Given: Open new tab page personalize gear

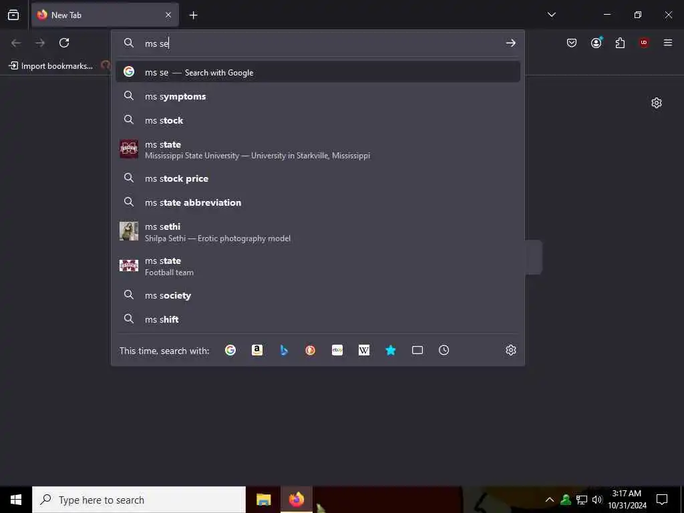Looking at the screenshot, I should point(657,103).
